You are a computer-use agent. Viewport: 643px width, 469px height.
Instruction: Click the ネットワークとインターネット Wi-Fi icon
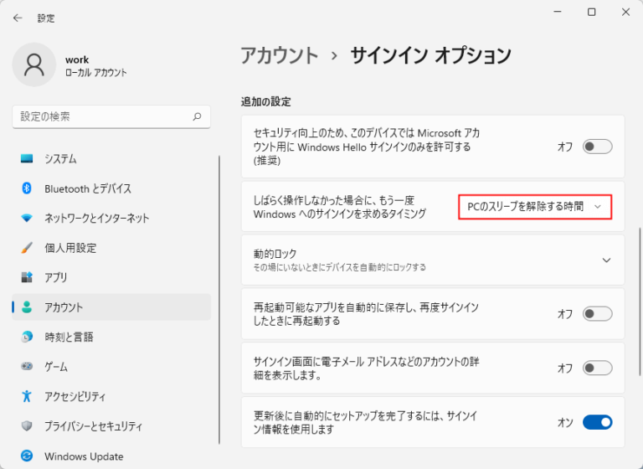pyautogui.click(x=27, y=218)
